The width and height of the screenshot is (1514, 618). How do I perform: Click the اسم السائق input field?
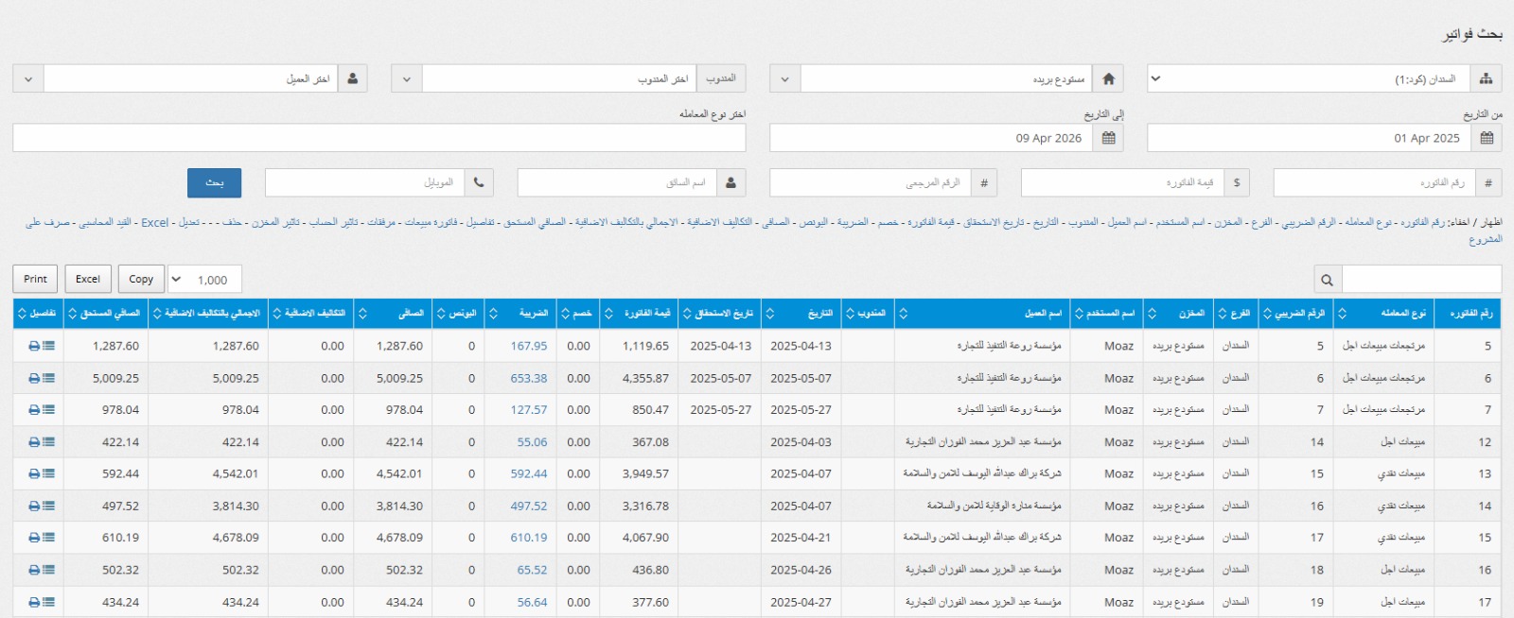pyautogui.click(x=618, y=182)
